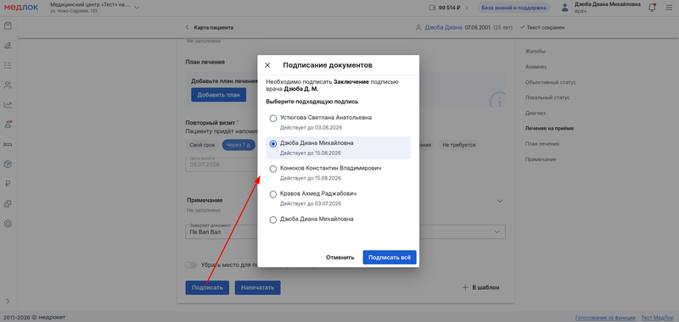
Task: Choose Через 7 д. revisit option
Action: coord(239,145)
